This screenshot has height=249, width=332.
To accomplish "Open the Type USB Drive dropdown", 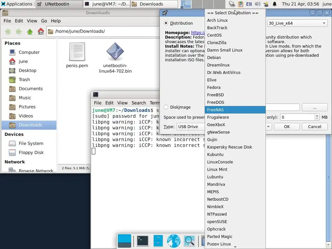I will (191, 127).
